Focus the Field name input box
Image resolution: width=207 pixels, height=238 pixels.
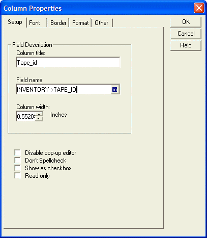[64, 89]
